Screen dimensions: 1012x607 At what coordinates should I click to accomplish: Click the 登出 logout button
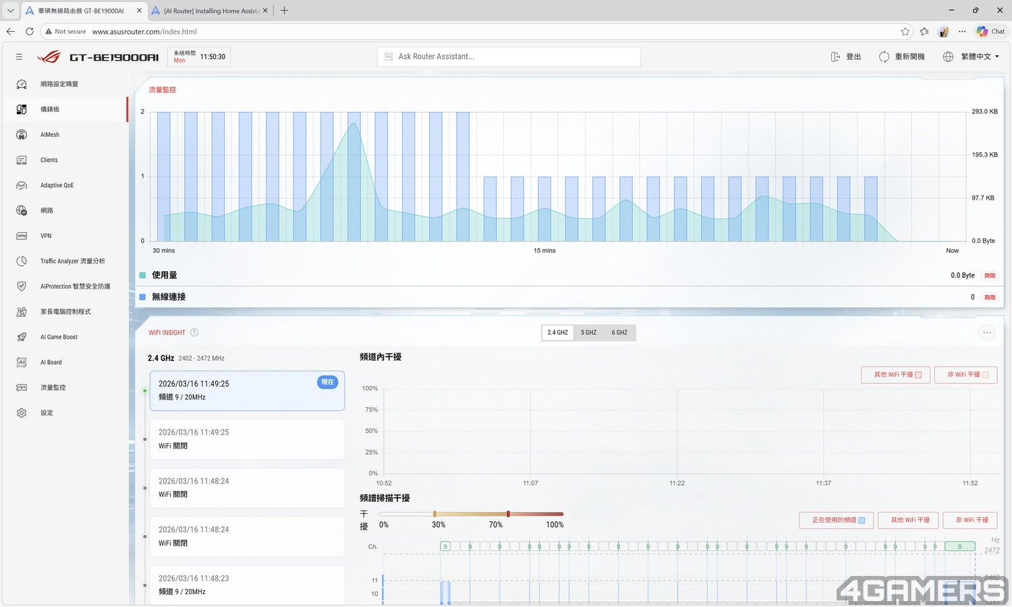(x=846, y=57)
